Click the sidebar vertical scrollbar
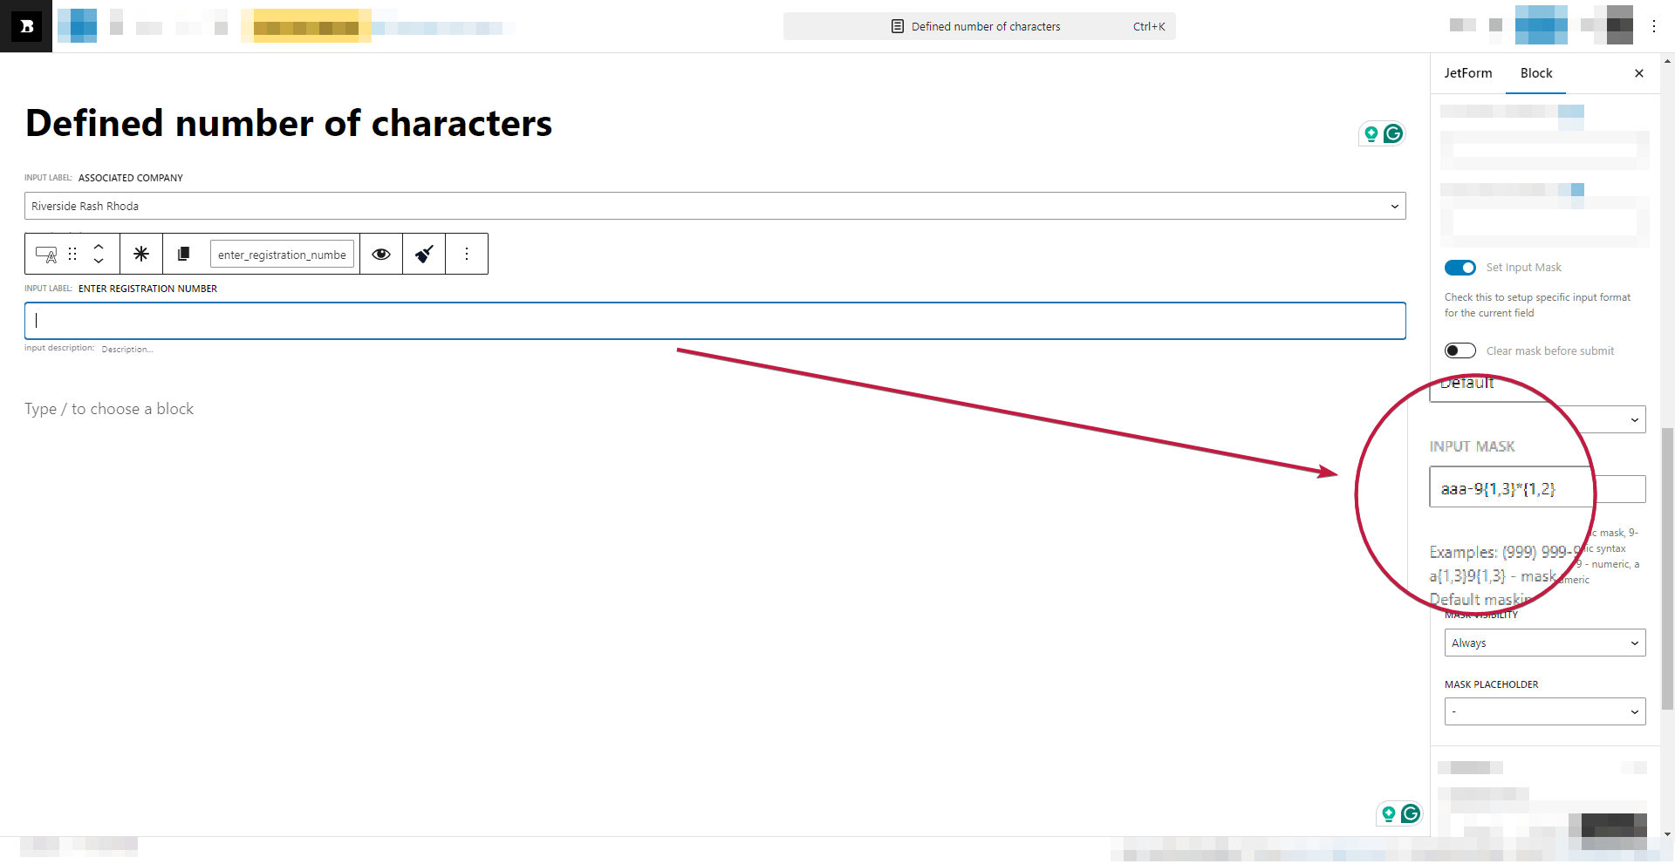 click(1668, 567)
